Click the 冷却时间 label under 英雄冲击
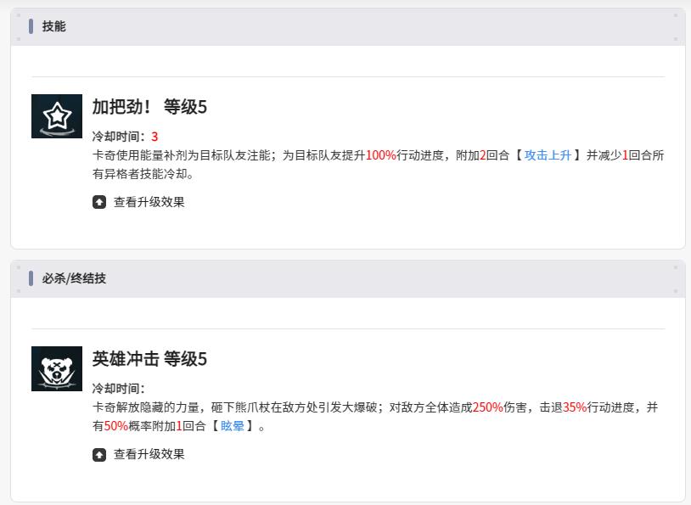Screen dimensions: 691x505 click(119, 388)
